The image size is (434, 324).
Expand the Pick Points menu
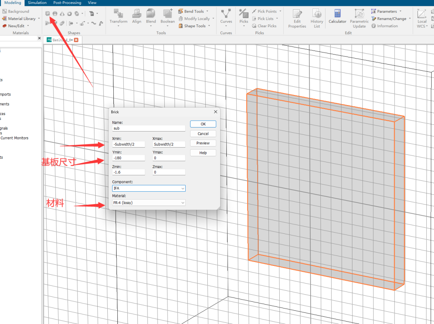click(x=280, y=11)
